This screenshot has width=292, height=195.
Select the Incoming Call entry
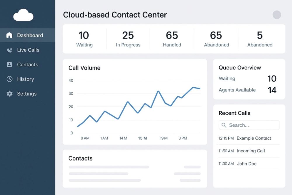(251, 151)
